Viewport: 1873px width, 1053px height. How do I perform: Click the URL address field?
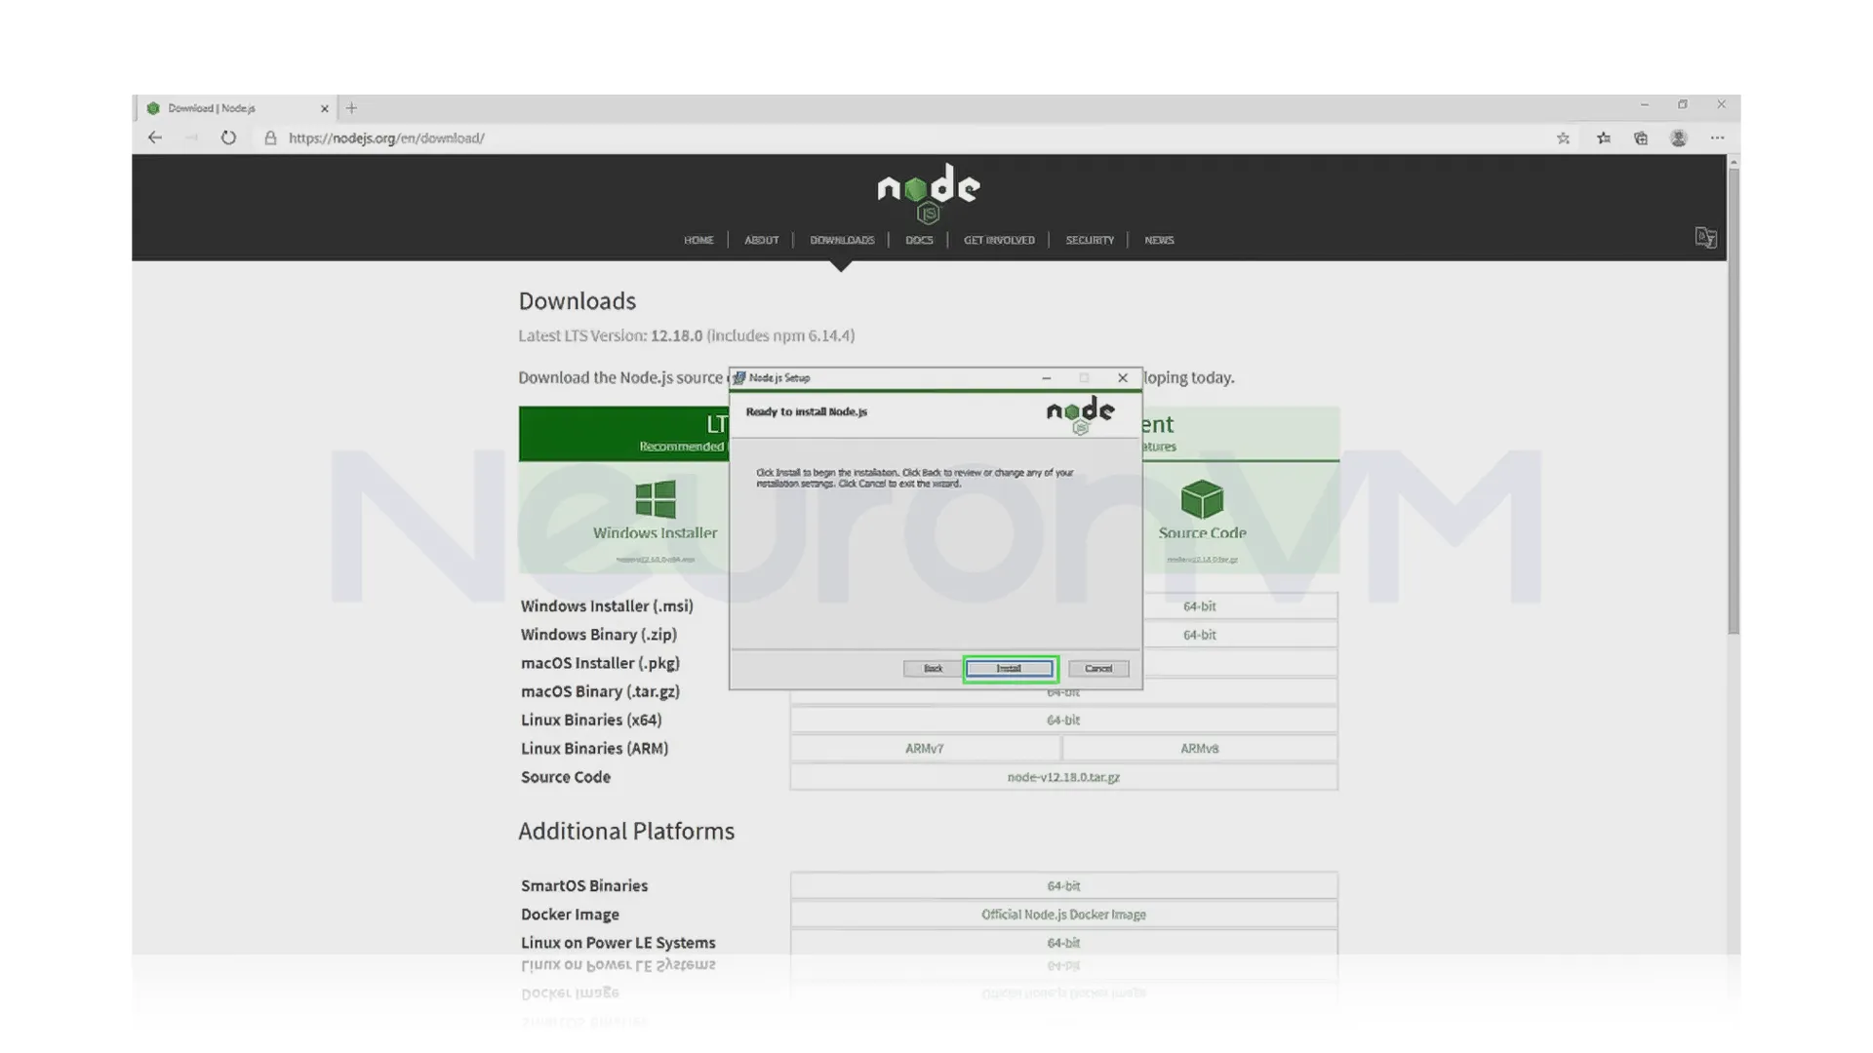pyautogui.click(x=386, y=138)
